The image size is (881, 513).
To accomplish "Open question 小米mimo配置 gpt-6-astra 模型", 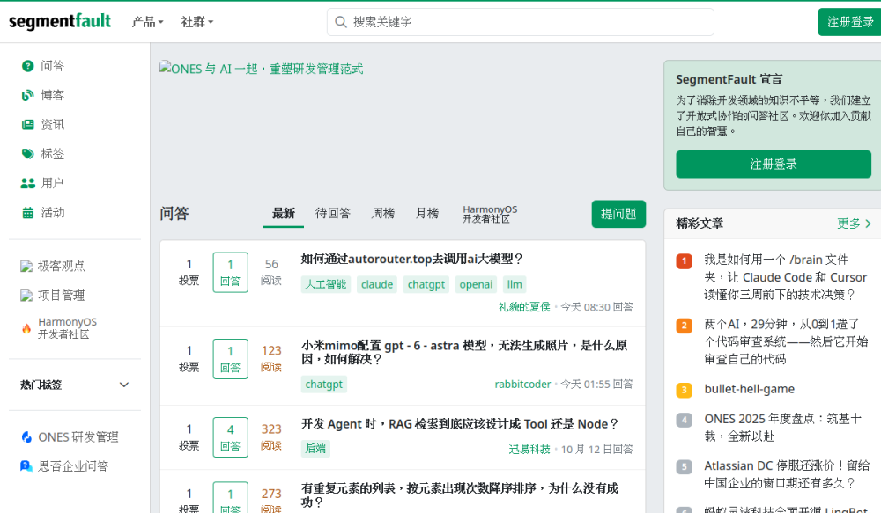I will [464, 352].
